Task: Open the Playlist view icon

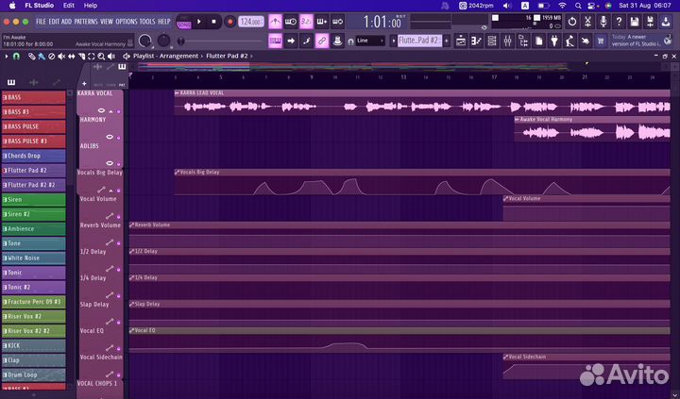Action: click(461, 42)
